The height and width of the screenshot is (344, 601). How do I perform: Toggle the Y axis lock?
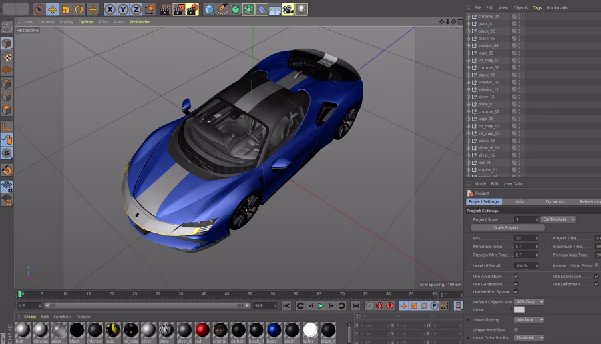[123, 9]
